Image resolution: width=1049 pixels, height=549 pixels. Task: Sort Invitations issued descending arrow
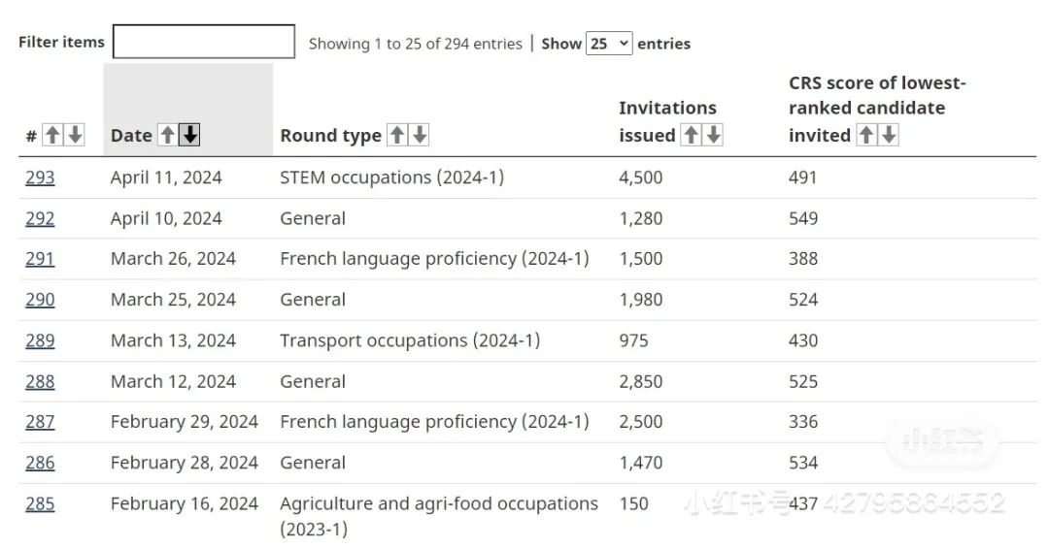[713, 135]
